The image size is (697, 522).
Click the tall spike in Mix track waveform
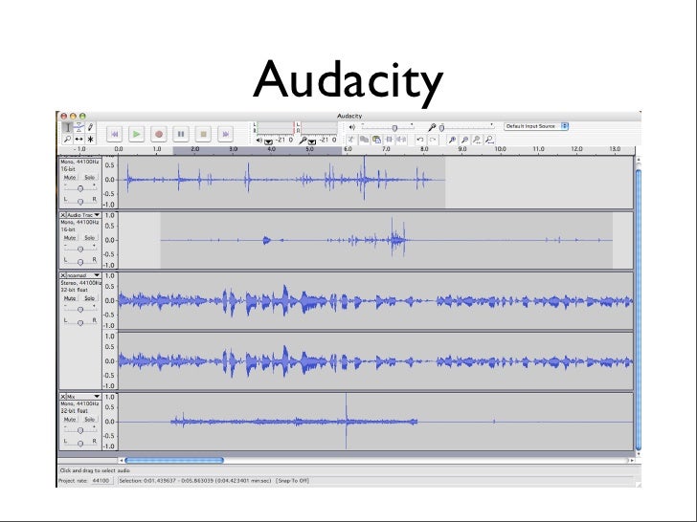click(346, 421)
